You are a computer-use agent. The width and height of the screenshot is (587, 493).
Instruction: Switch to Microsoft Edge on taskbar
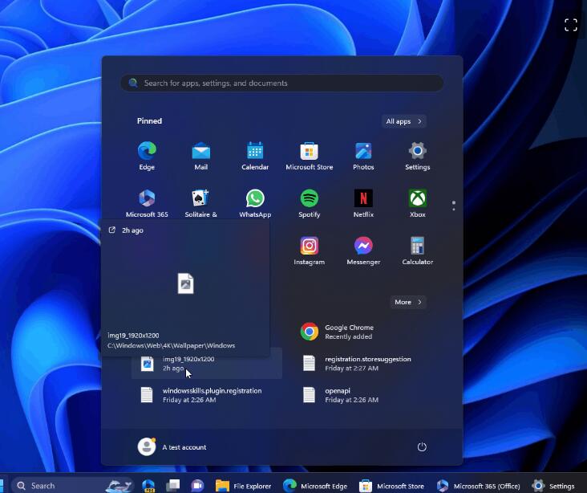(315, 486)
